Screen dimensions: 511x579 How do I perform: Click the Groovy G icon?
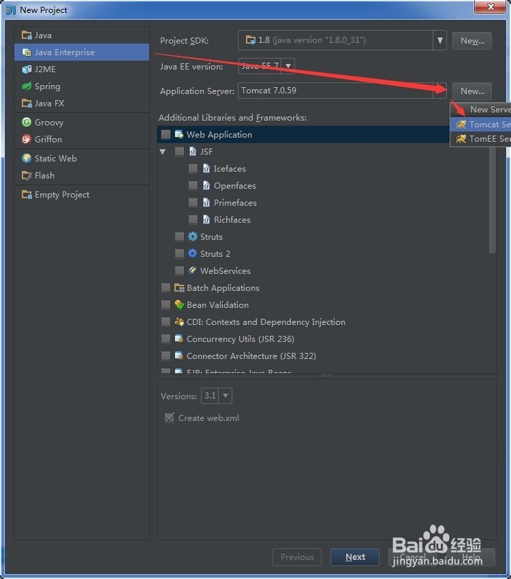point(27,122)
